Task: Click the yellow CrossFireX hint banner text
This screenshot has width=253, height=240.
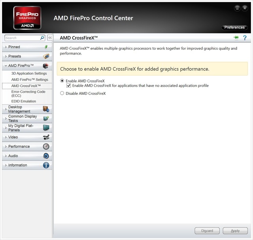Action: pos(134,69)
